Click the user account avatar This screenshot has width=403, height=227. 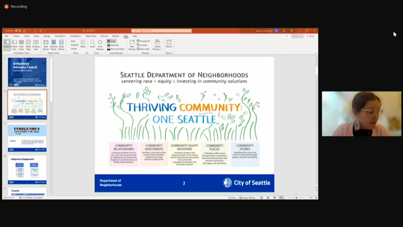[x=276, y=31]
